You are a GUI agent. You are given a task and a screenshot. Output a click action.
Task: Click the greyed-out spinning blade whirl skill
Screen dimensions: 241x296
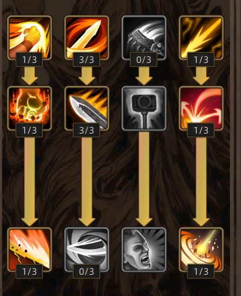tap(86, 250)
